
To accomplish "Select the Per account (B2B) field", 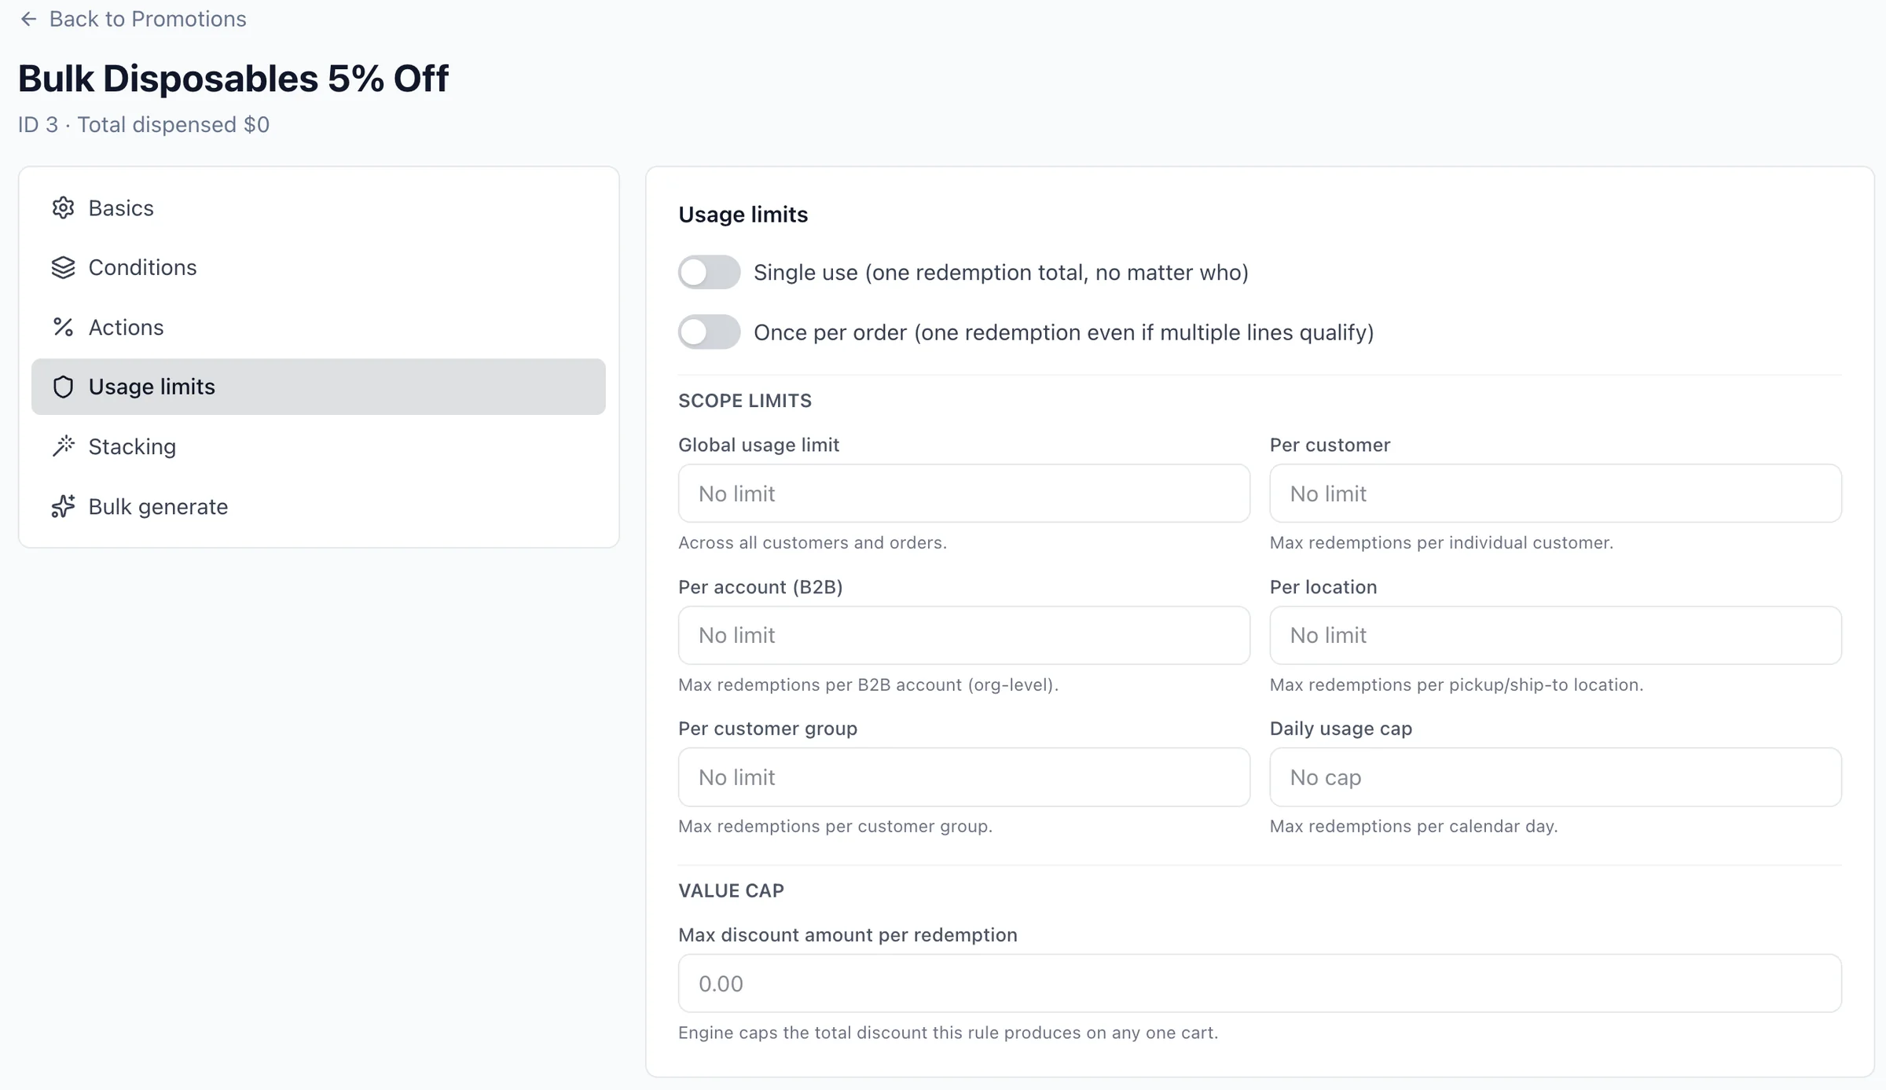I will tap(963, 635).
